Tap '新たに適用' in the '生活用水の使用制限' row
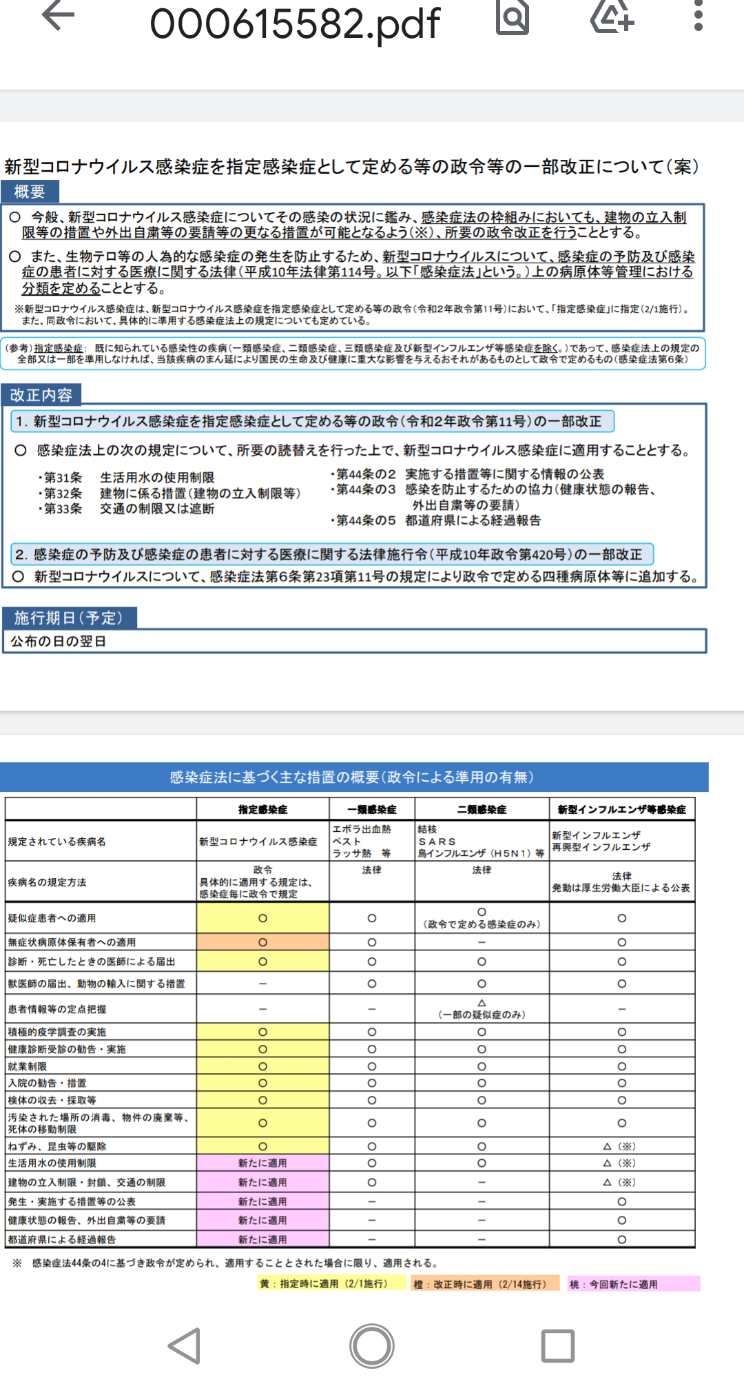The width and height of the screenshot is (744, 1395). point(262,1163)
